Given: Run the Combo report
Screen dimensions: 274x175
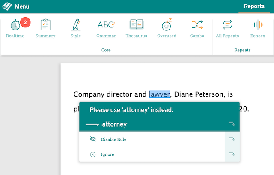Looking at the screenshot, I should pos(197,28).
